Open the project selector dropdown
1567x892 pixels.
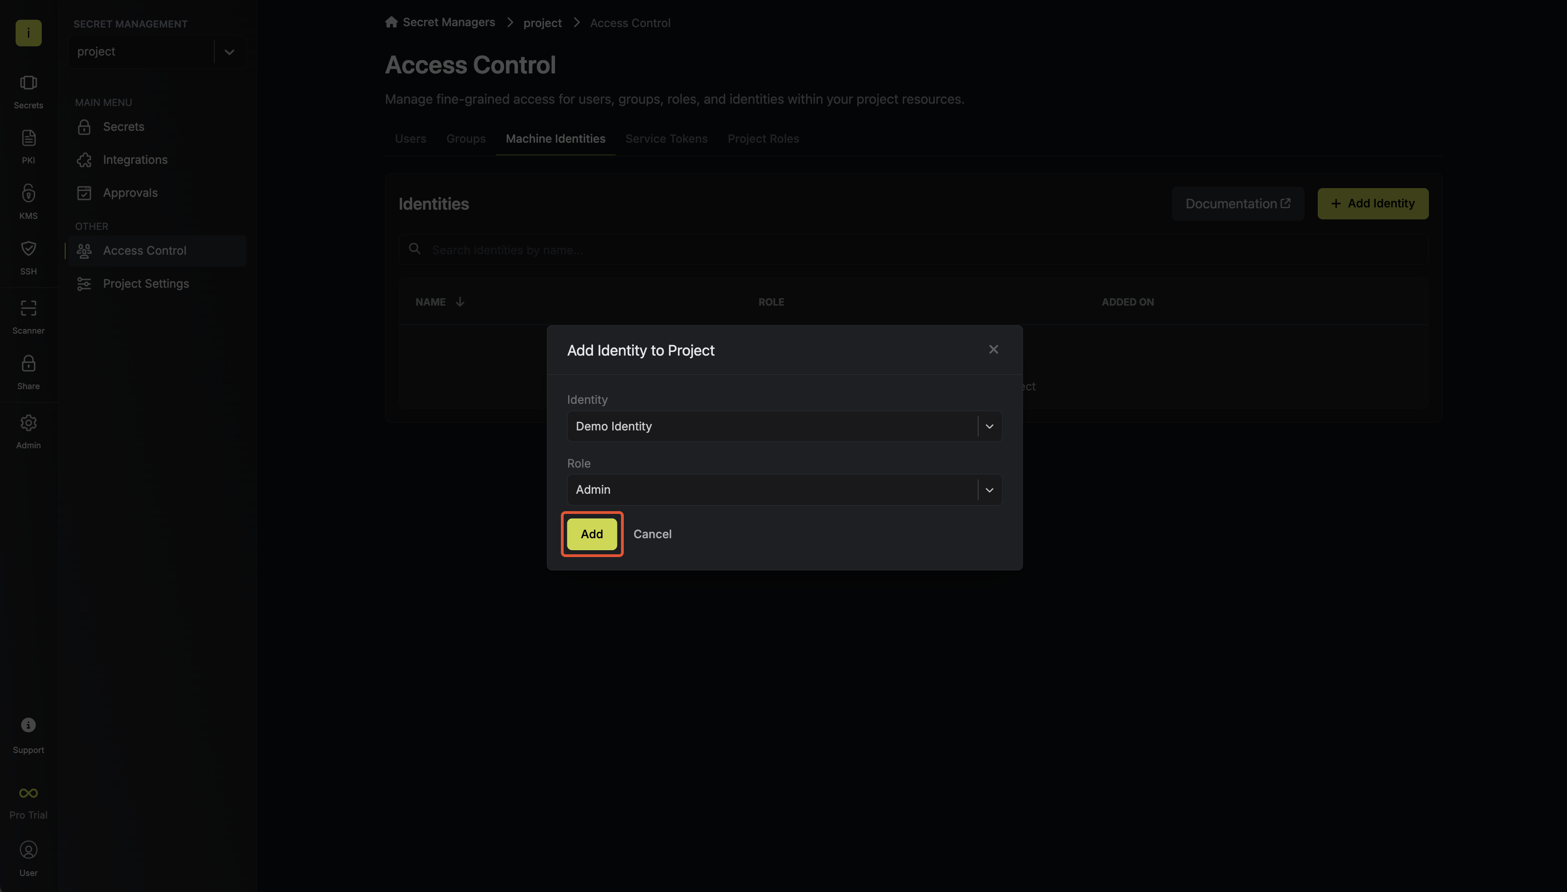(x=229, y=52)
